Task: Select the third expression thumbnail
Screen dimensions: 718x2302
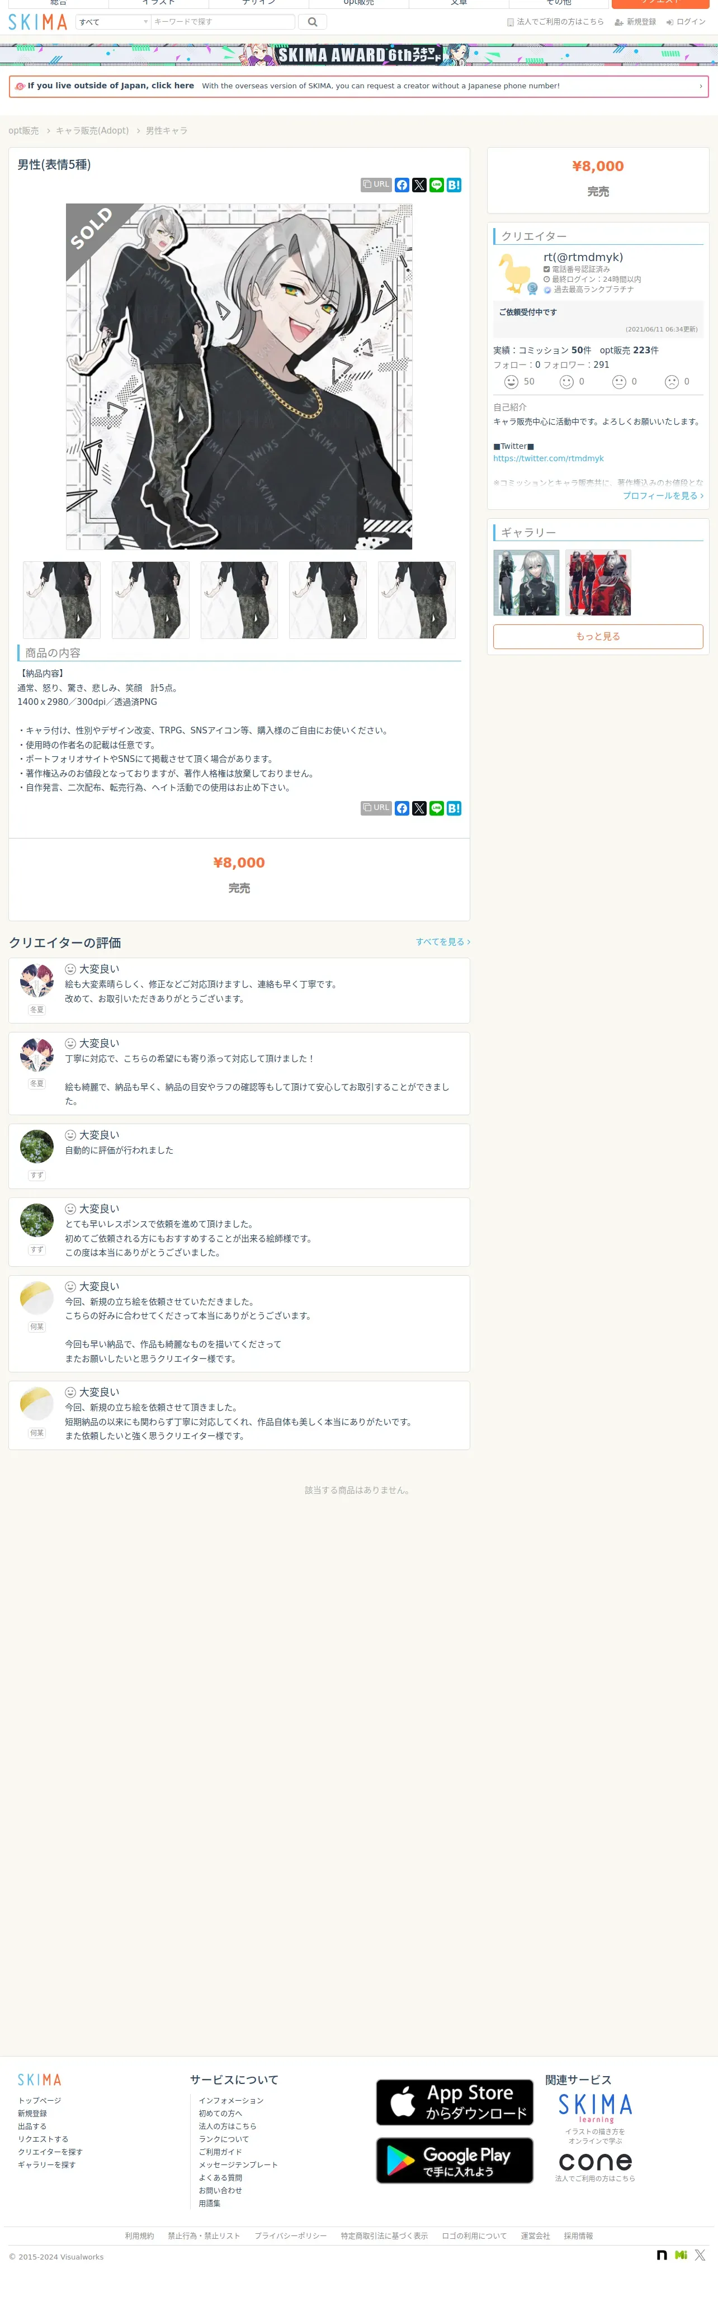Action: (239, 600)
